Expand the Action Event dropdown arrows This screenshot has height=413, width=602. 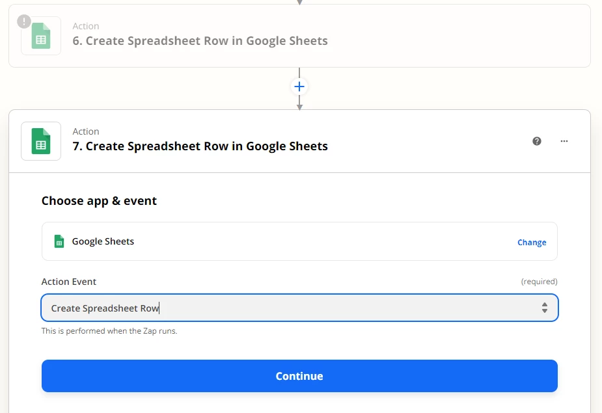[x=545, y=308]
